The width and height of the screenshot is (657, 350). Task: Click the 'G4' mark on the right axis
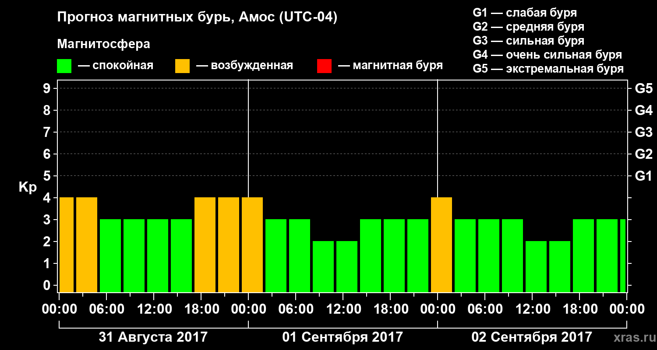[x=644, y=110]
